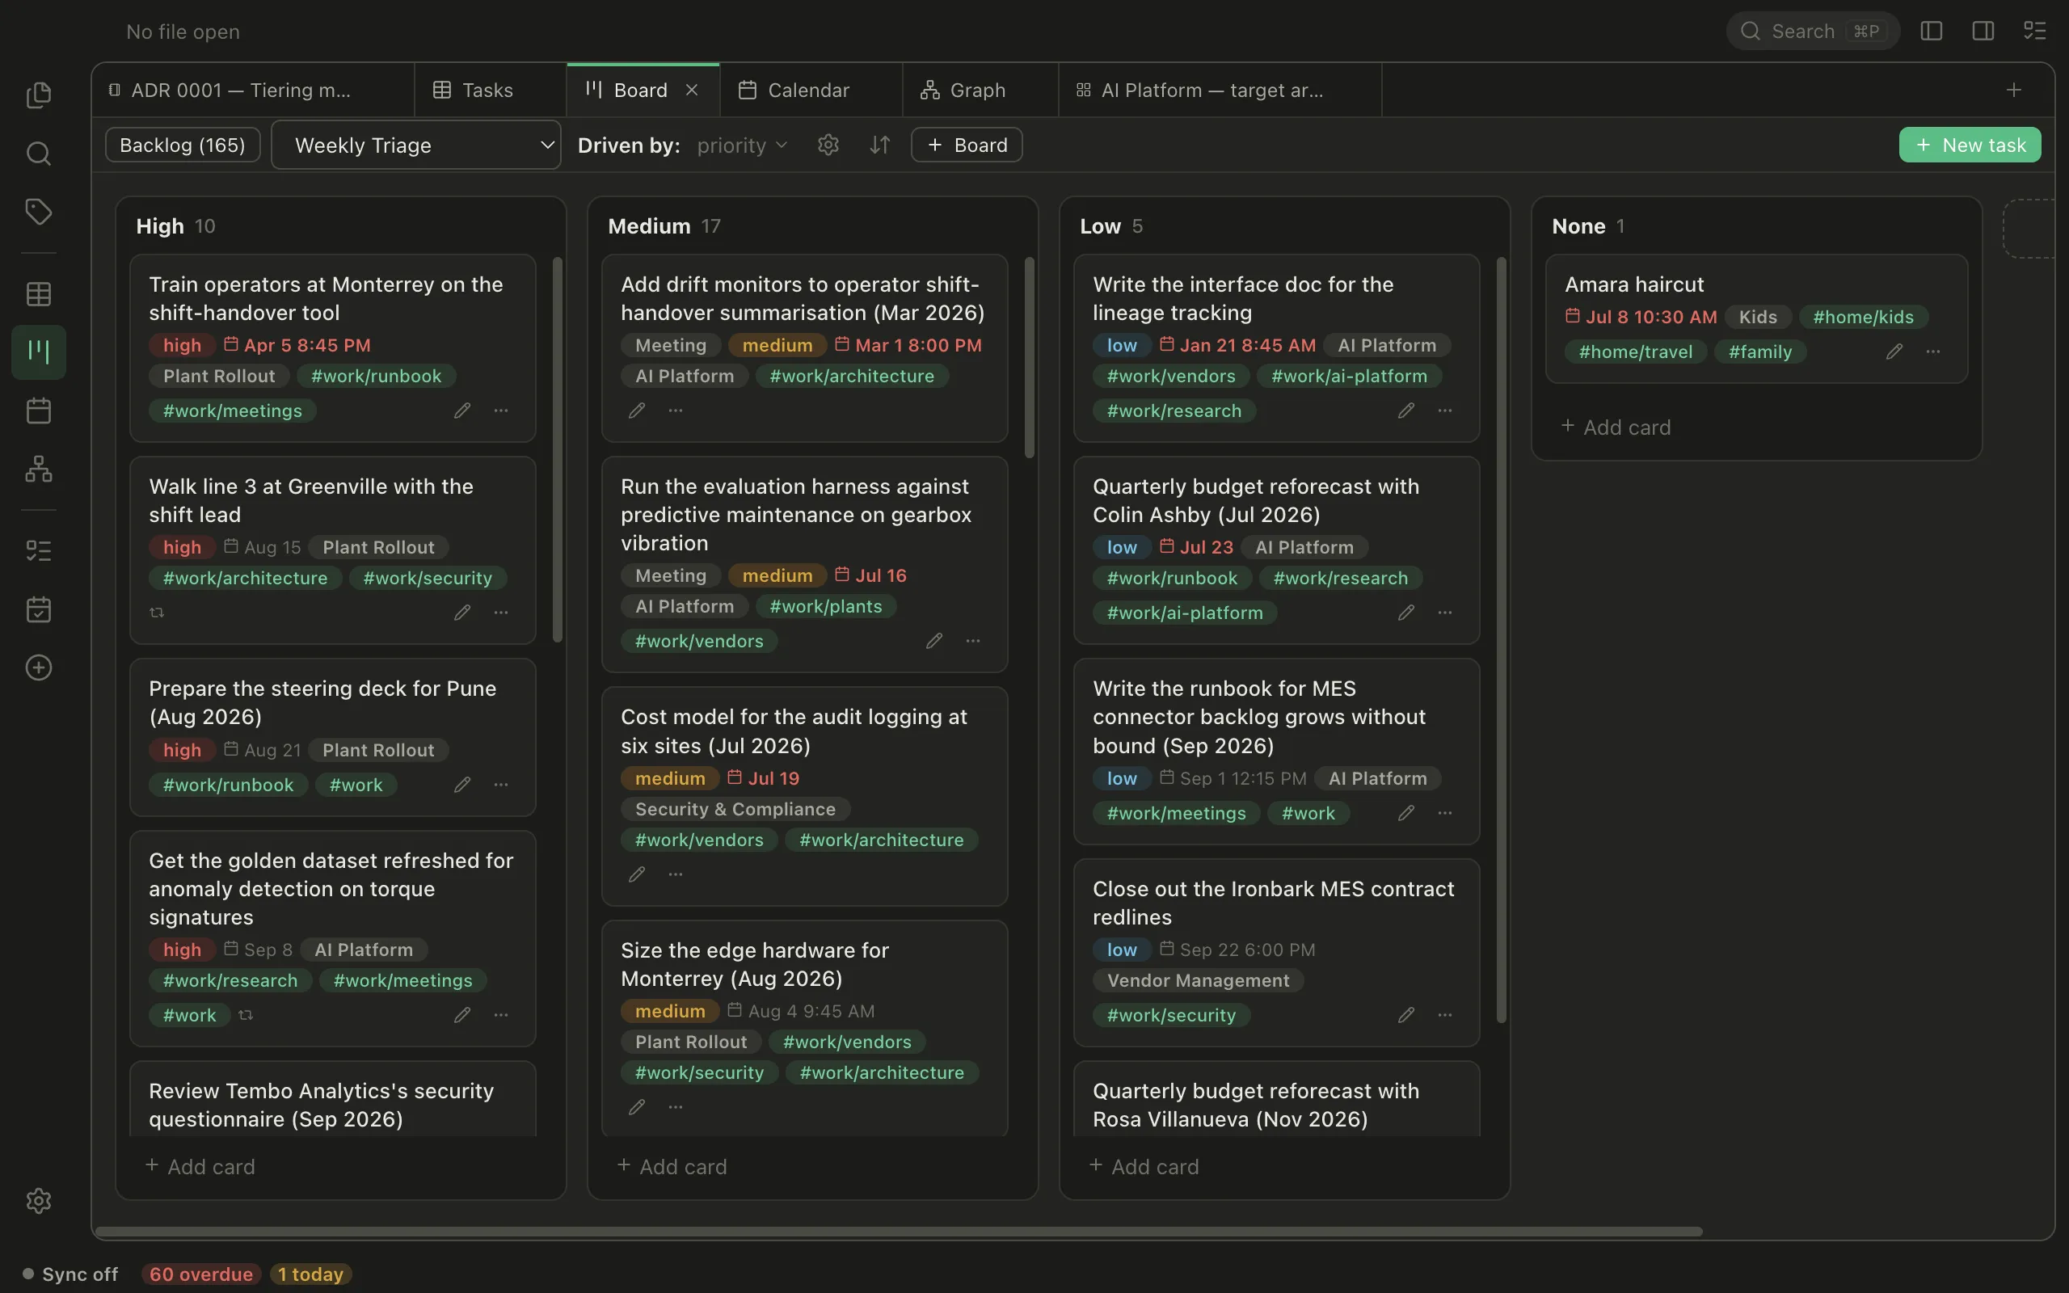This screenshot has height=1293, width=2069.
Task: Open table view icon in sidebar
Action: [x=39, y=294]
